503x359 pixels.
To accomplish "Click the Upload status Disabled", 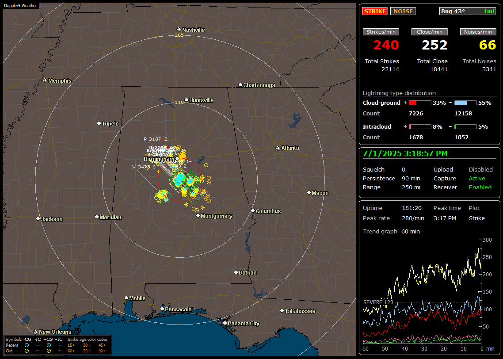I will click(x=481, y=169).
